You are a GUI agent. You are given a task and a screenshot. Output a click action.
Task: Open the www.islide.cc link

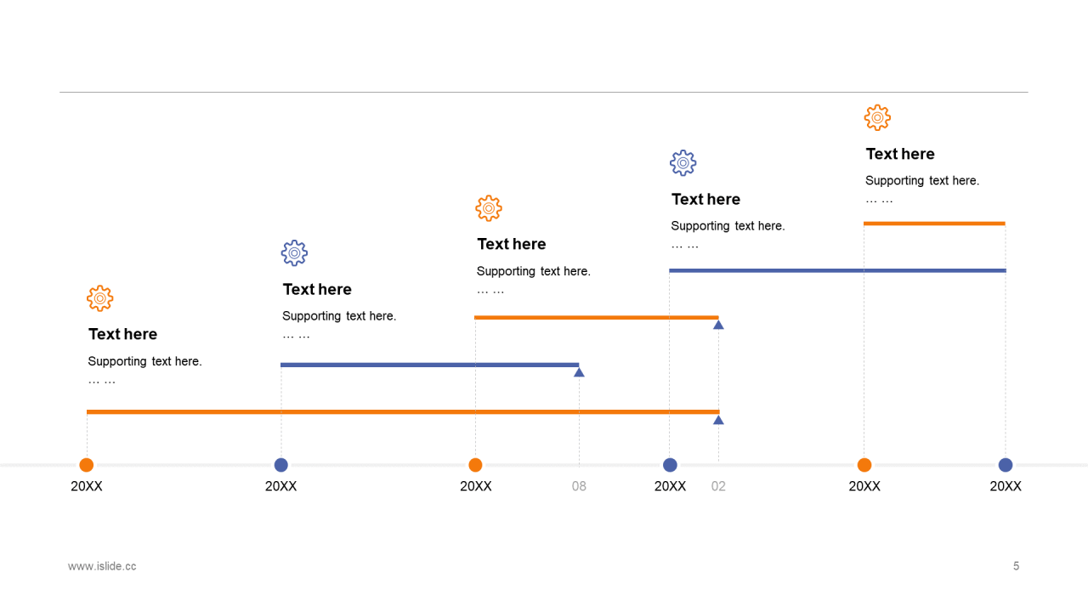[x=102, y=566]
